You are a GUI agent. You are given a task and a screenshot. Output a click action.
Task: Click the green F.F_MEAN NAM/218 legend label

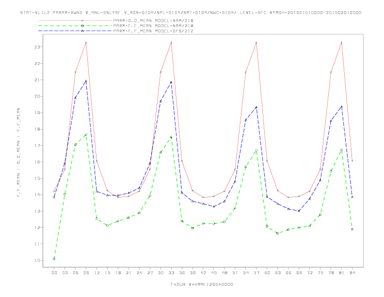(153, 26)
